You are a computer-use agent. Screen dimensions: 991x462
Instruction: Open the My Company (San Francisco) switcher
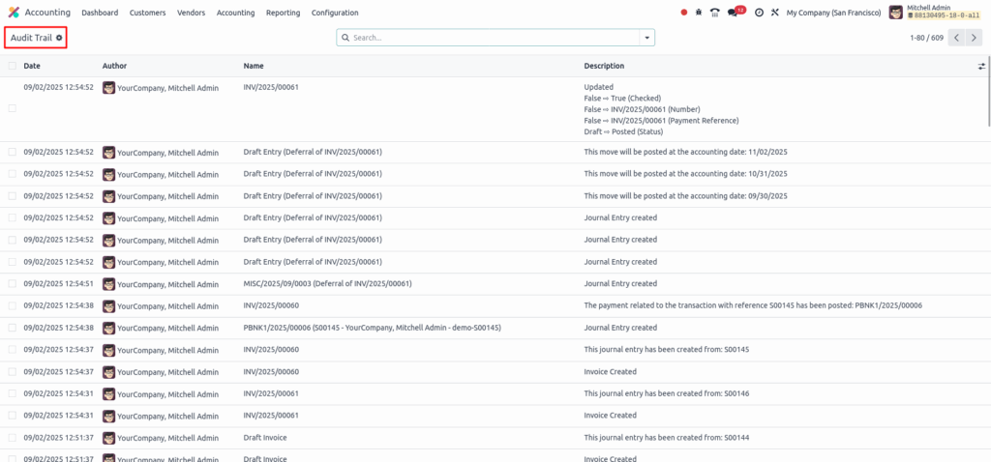click(833, 13)
